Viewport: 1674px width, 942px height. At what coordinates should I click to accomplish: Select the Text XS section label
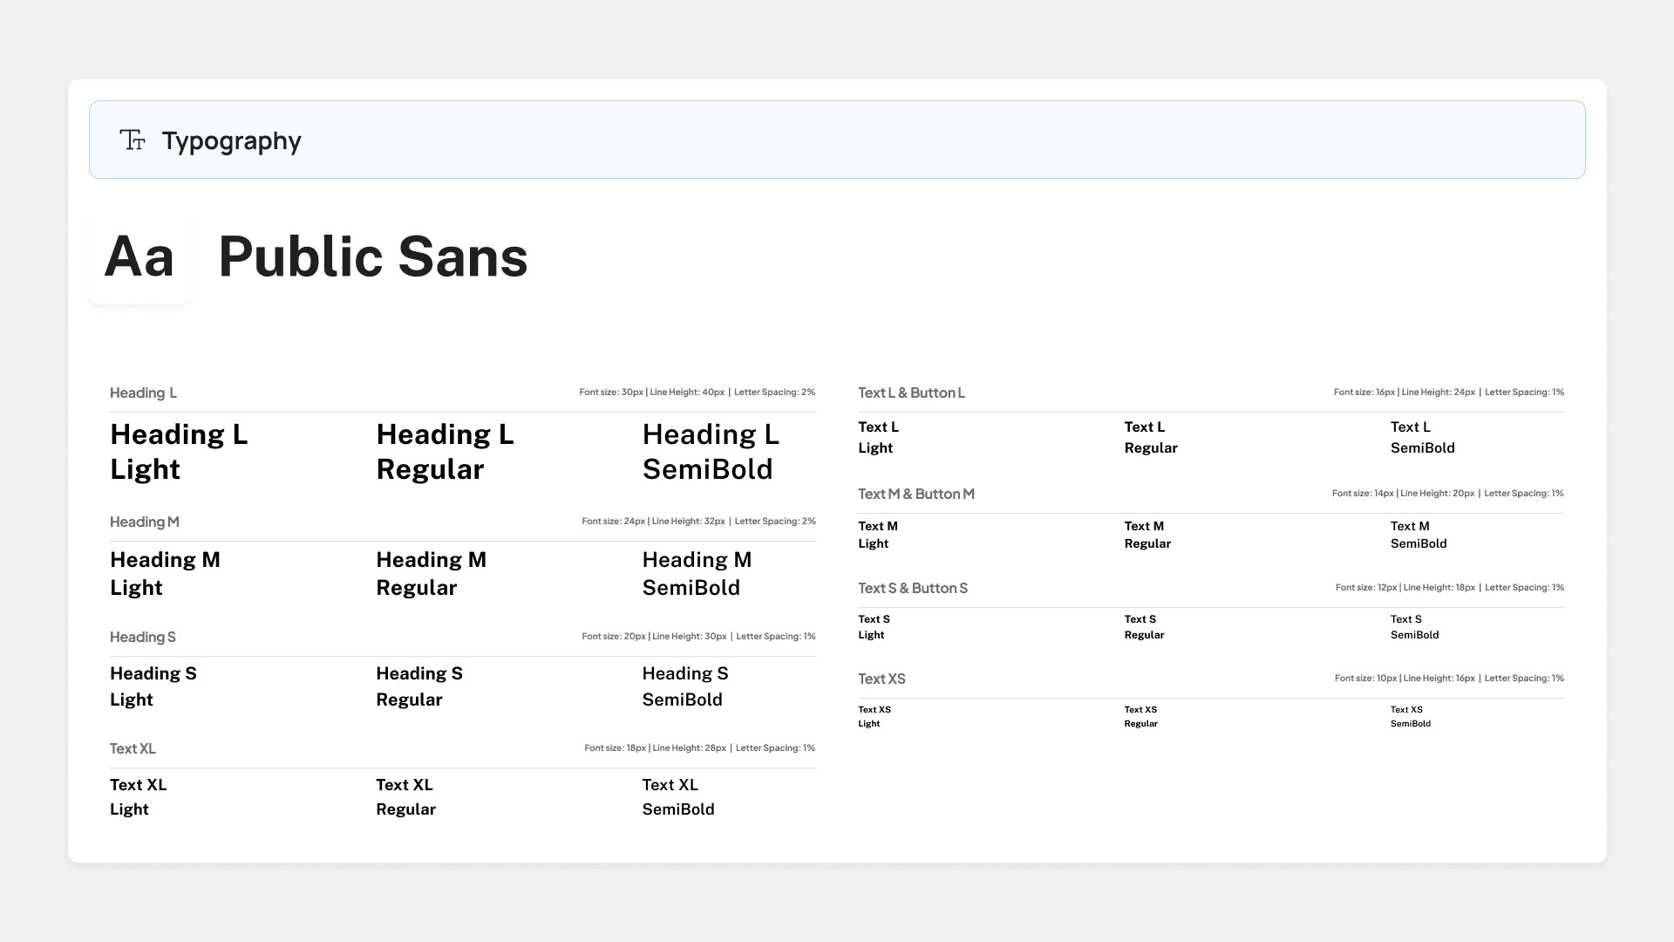pos(881,679)
